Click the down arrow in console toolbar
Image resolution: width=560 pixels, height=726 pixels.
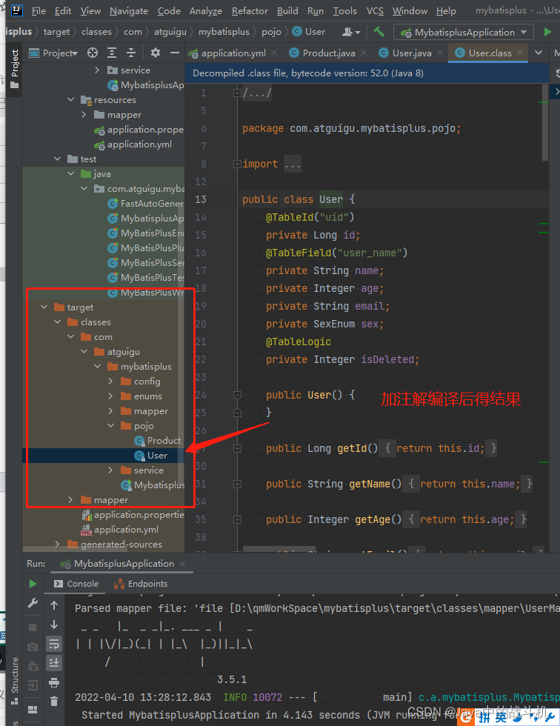(x=54, y=625)
